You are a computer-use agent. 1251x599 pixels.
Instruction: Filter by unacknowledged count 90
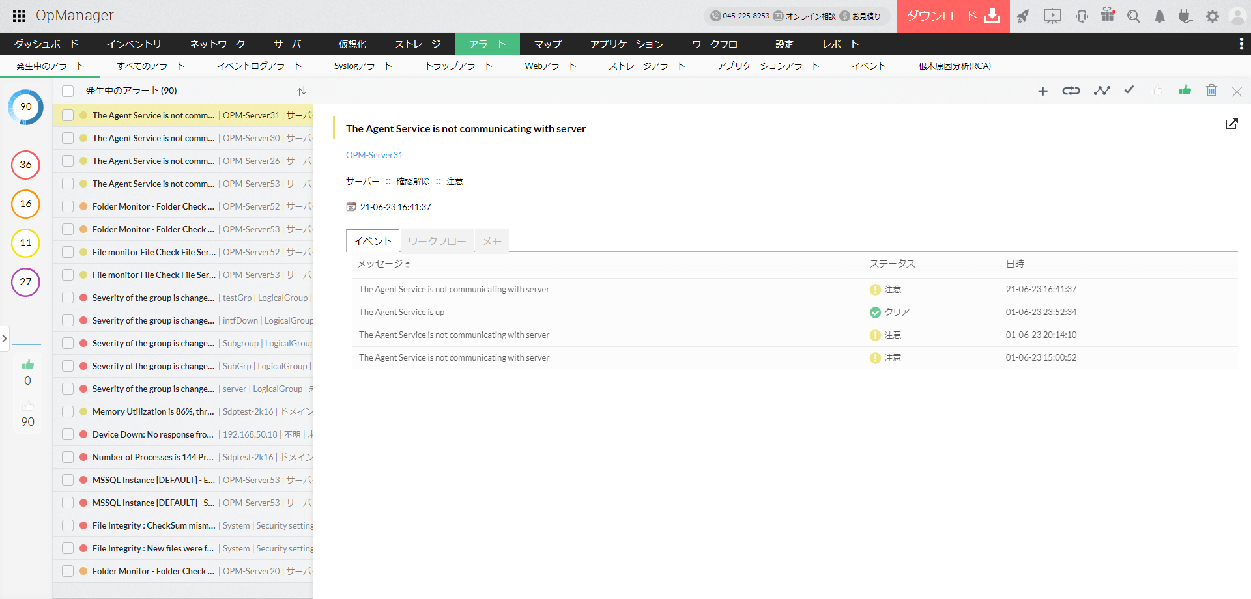click(27, 415)
